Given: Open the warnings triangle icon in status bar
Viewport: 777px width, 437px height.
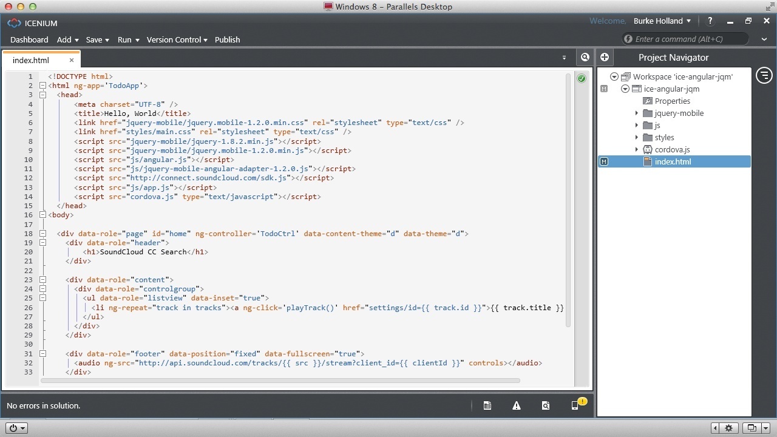Looking at the screenshot, I should click(517, 405).
